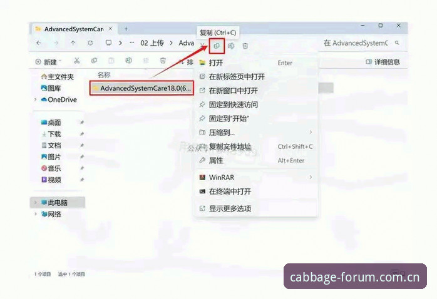Screen dimensions: 437x299
Task: Select 打开 in context menu
Action: point(256,63)
